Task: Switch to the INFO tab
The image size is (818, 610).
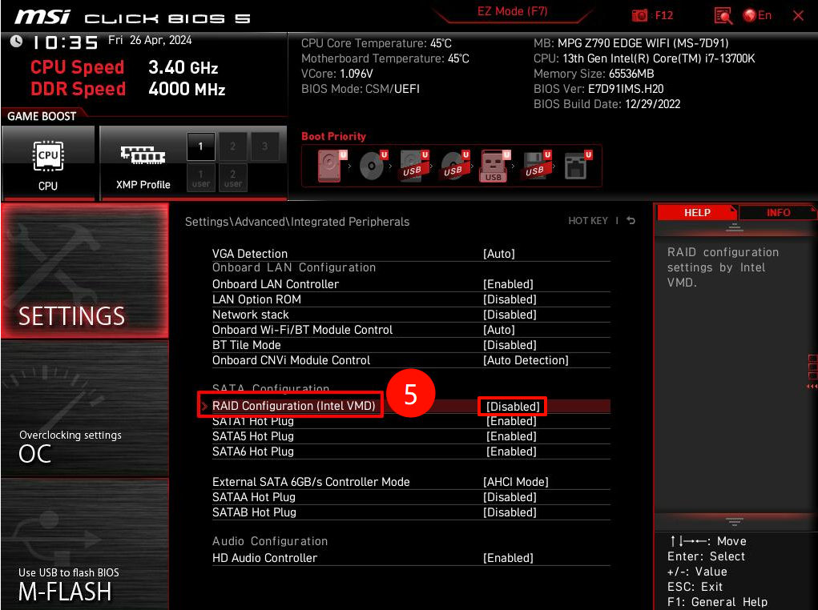Action: [778, 213]
